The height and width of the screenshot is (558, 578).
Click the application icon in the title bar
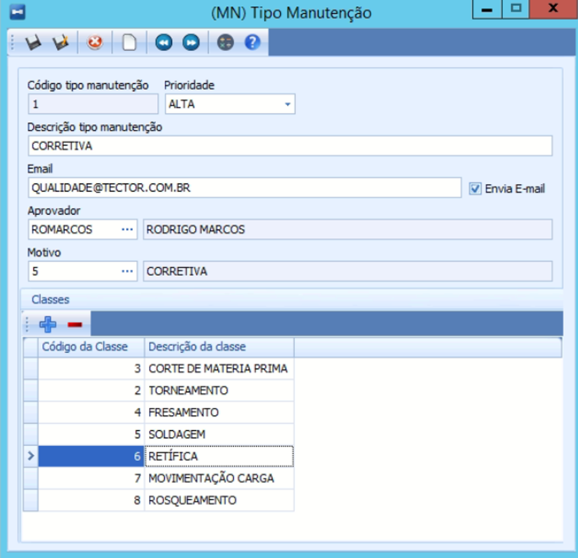(17, 13)
